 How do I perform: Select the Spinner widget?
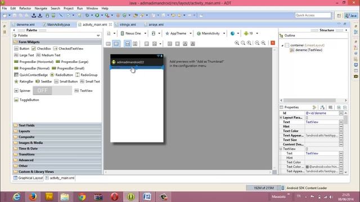tap(22, 91)
